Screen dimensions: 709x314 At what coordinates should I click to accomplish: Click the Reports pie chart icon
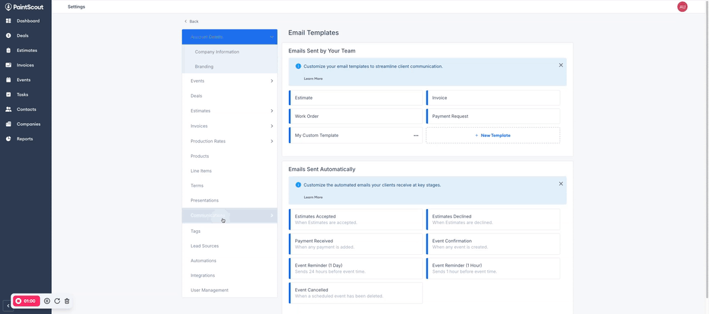8,139
